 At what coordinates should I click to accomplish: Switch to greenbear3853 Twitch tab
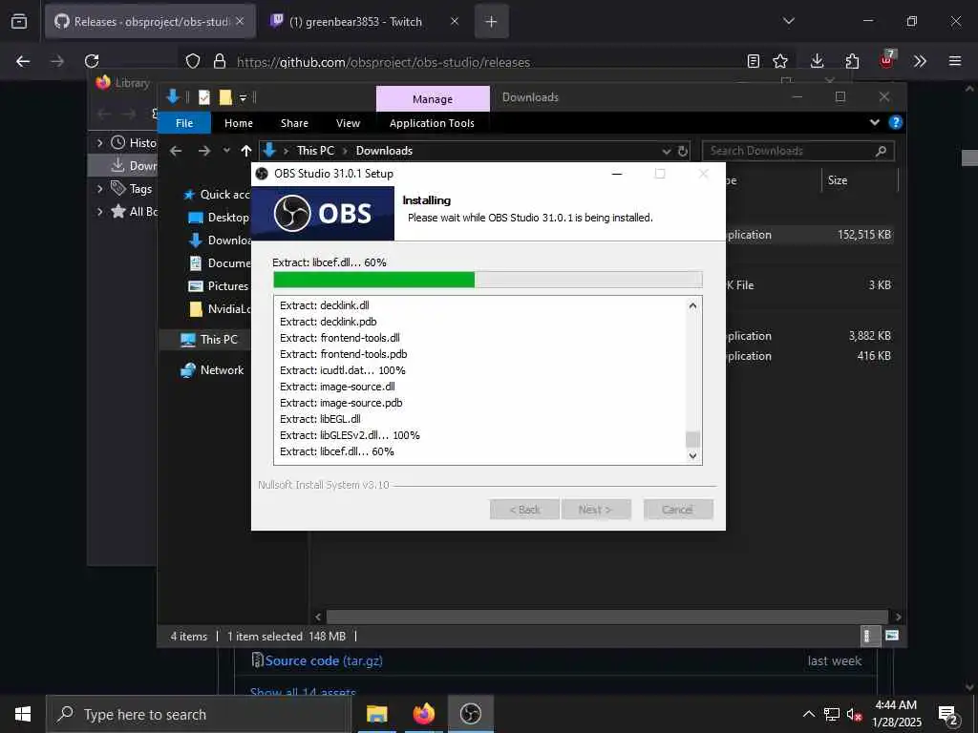355,22
